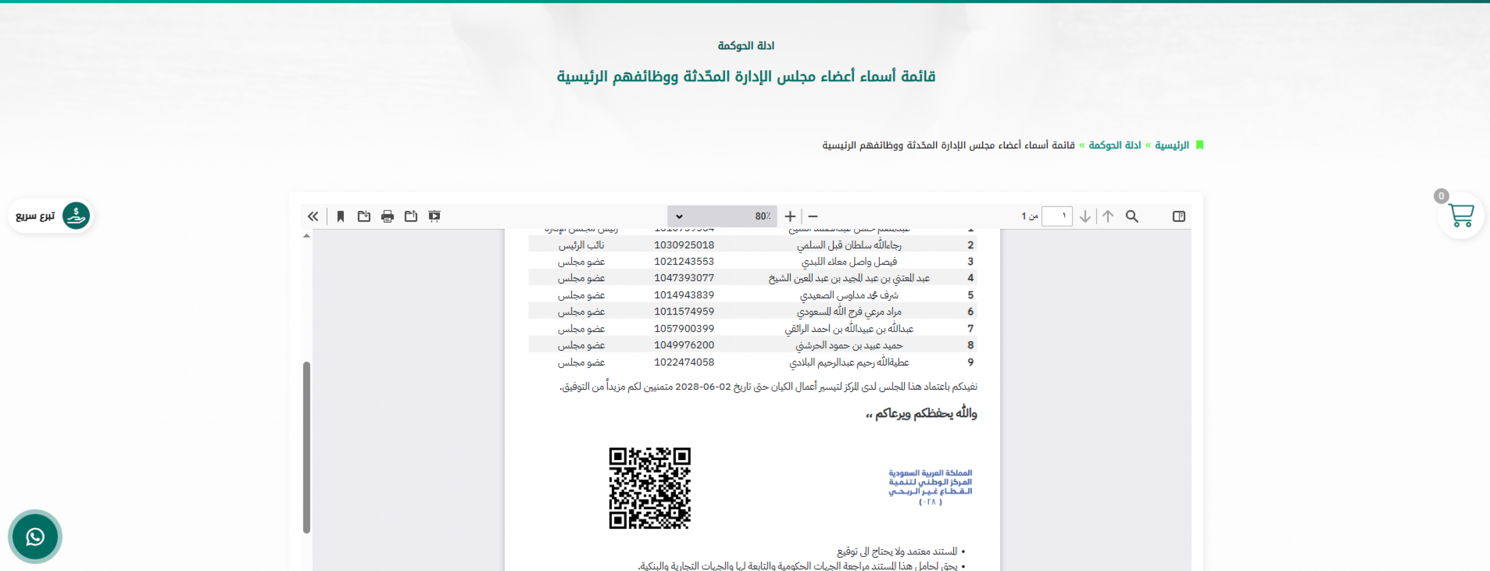Click the green breadcrumb bookmark icon
Image resolution: width=1490 pixels, height=571 pixels.
1200,145
